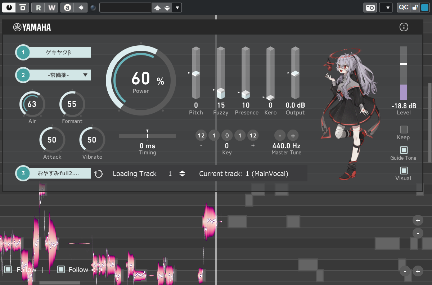Click the vertical zoom-out minus button
This screenshot has width=432, height=285.
[418, 233]
